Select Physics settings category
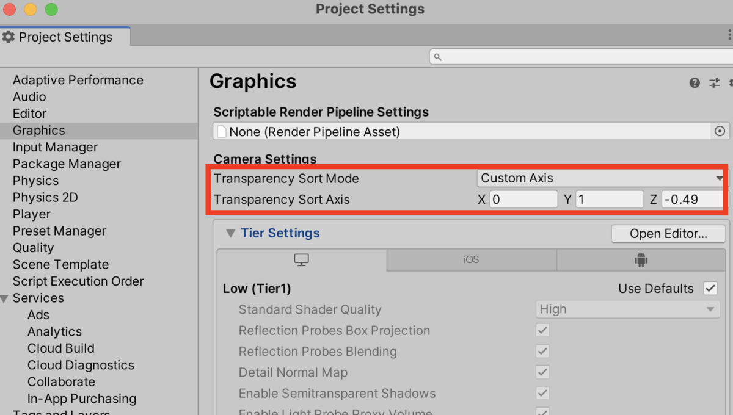This screenshot has height=415, width=733. (x=35, y=181)
